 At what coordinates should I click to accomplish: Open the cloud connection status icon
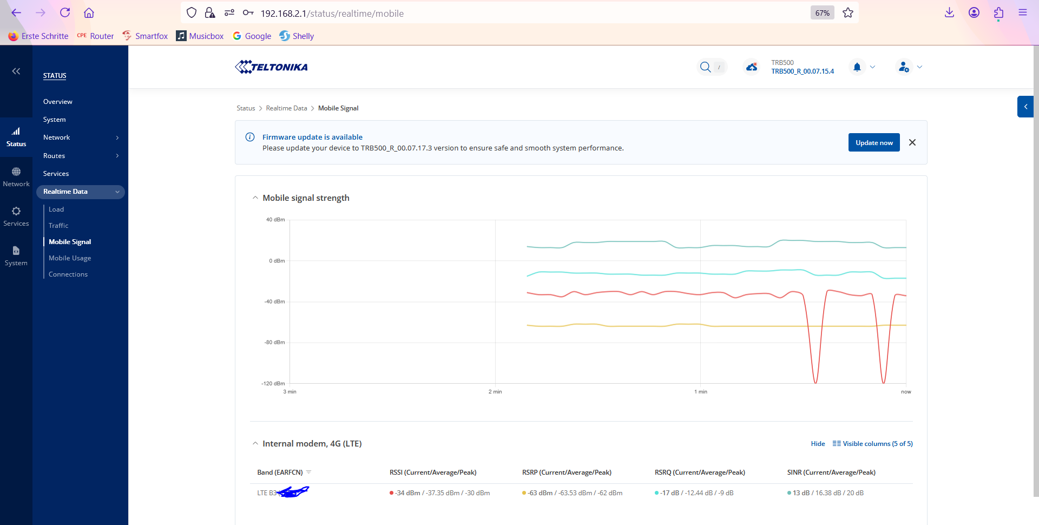coord(752,67)
